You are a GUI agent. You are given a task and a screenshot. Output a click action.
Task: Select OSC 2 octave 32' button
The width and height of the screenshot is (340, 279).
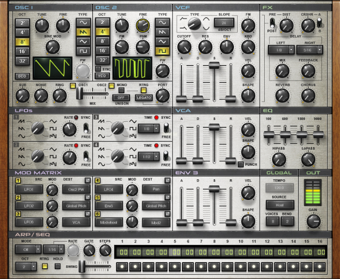click(x=103, y=60)
